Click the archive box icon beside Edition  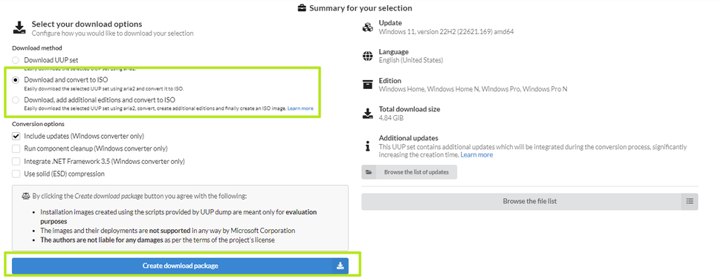tap(367, 85)
